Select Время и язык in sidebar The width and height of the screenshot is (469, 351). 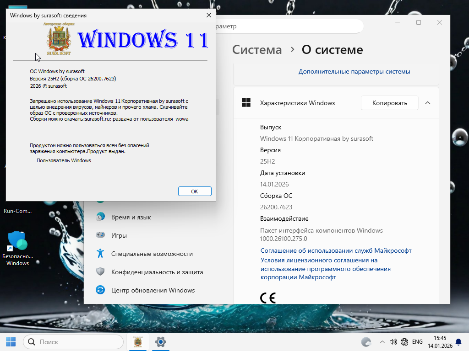pos(131,217)
